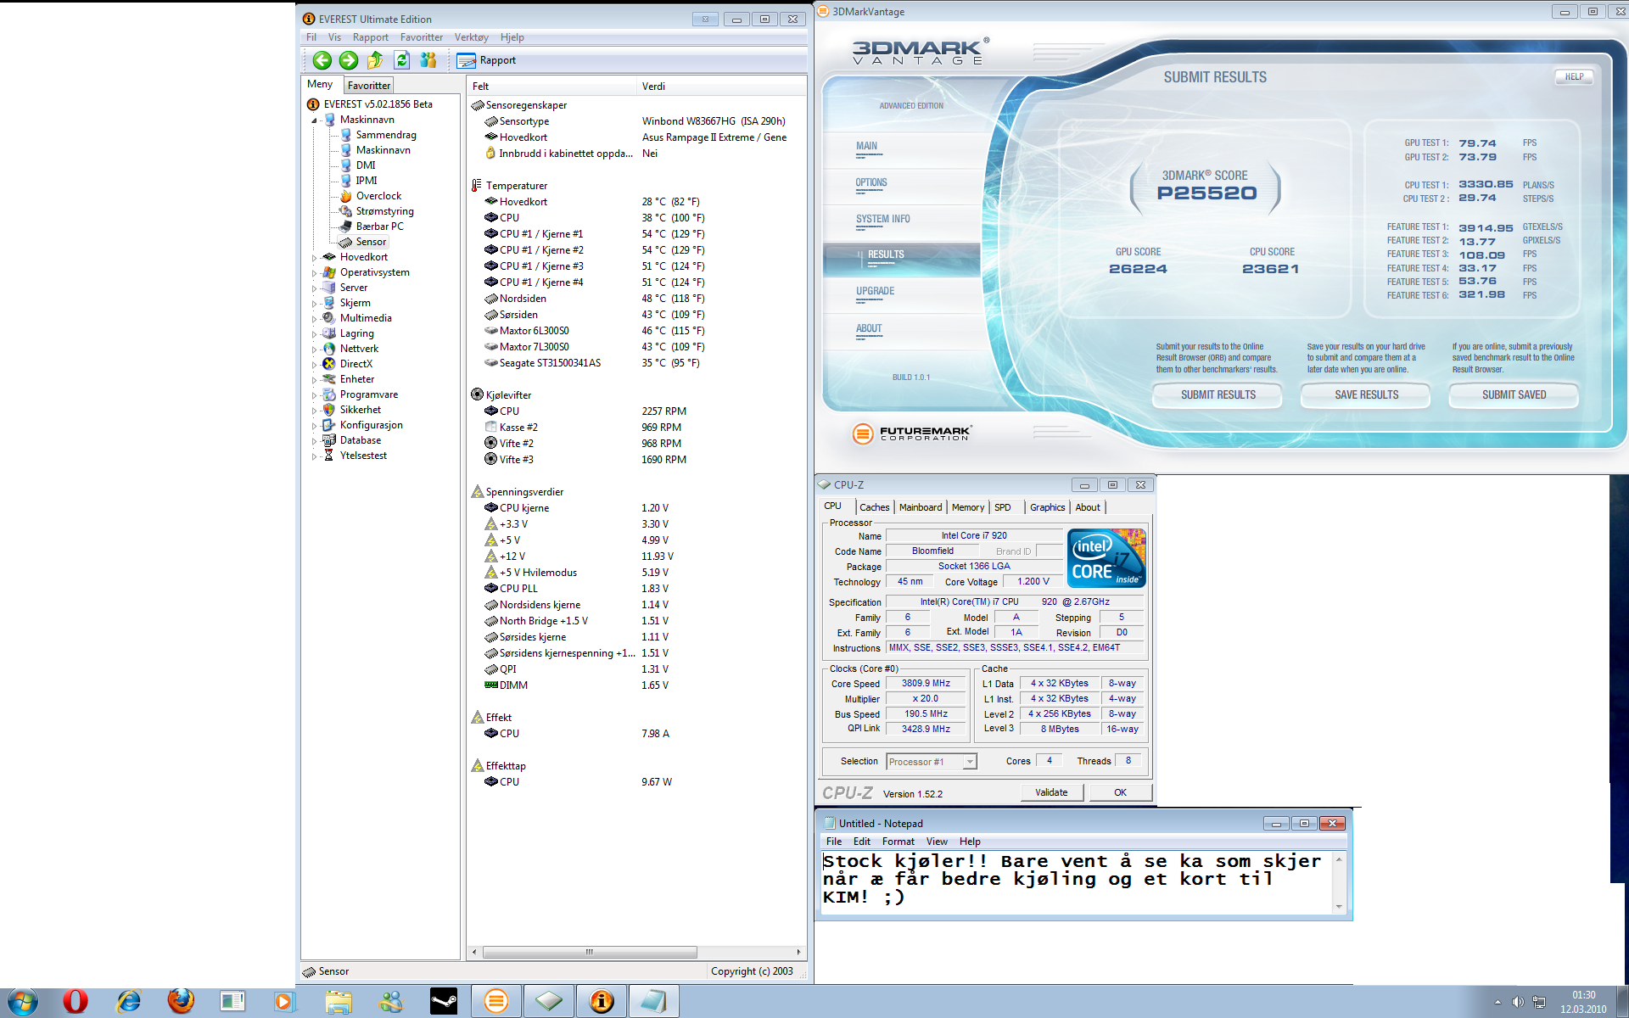
Task: Switch to the Mainboard tab in CPU-Z
Action: (x=921, y=507)
